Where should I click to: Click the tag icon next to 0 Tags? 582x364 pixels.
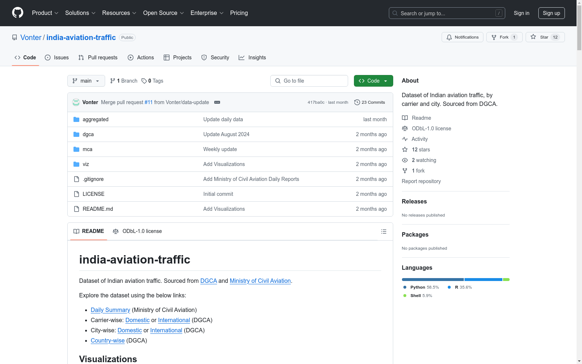(x=144, y=81)
